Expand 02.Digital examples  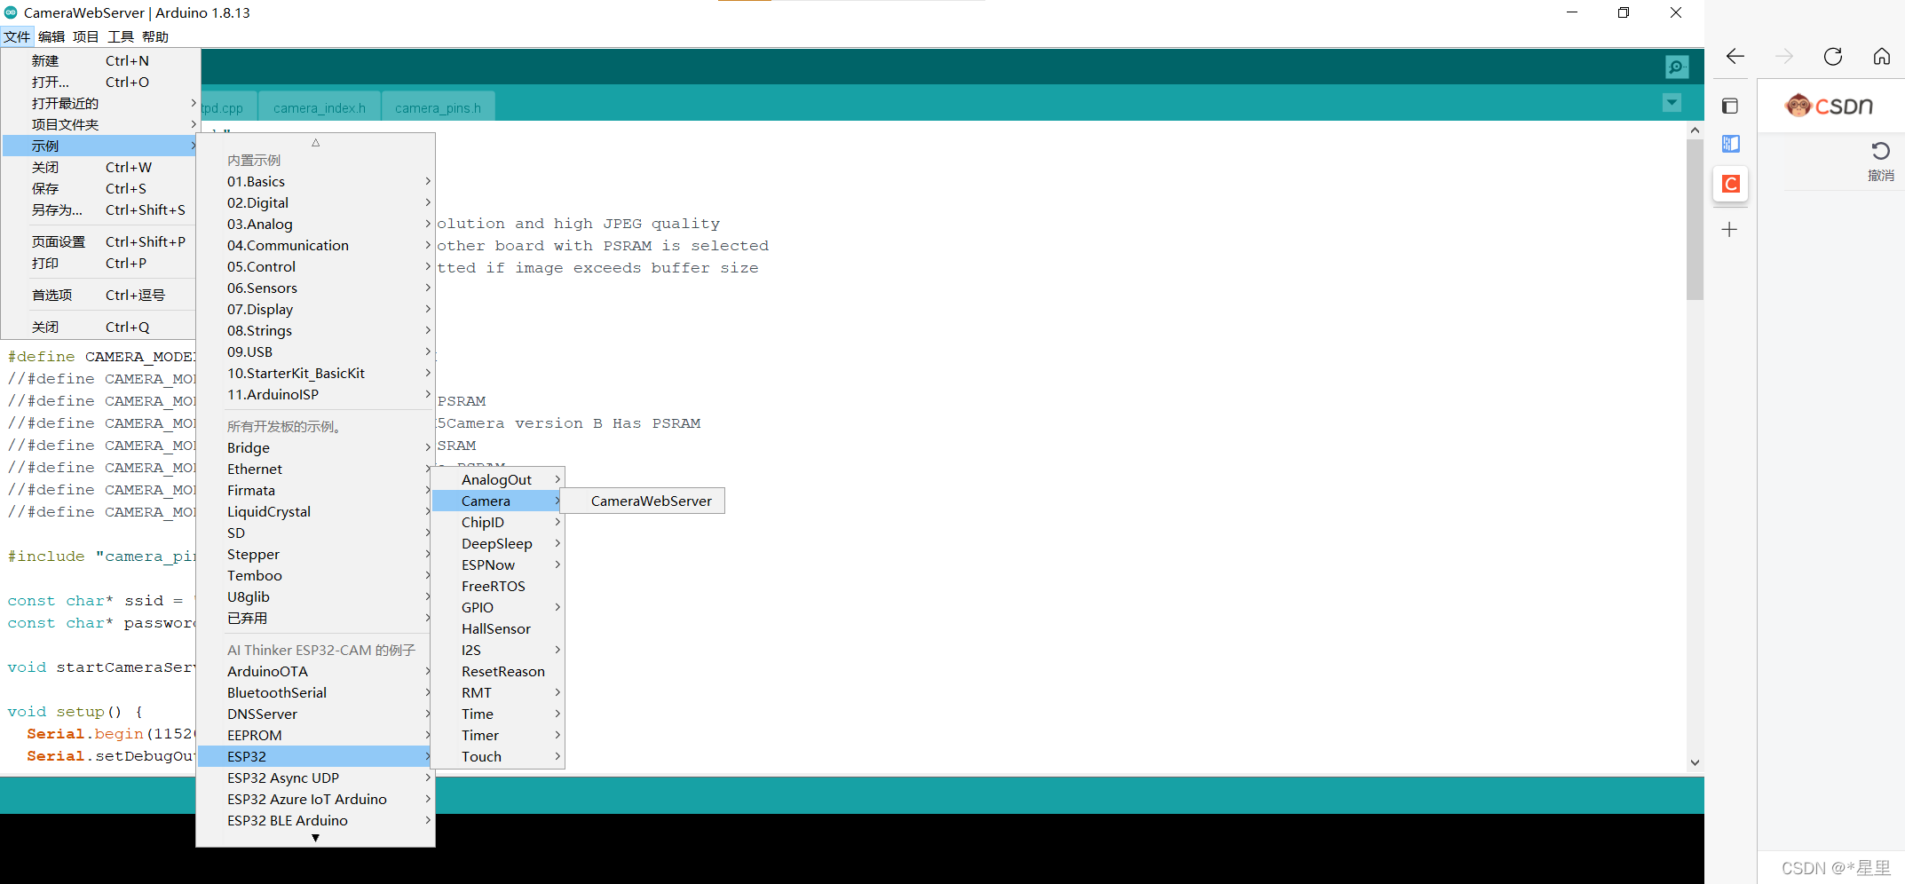[315, 202]
